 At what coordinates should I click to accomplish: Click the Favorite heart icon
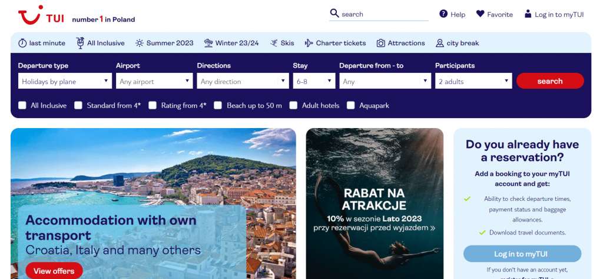[x=480, y=14]
